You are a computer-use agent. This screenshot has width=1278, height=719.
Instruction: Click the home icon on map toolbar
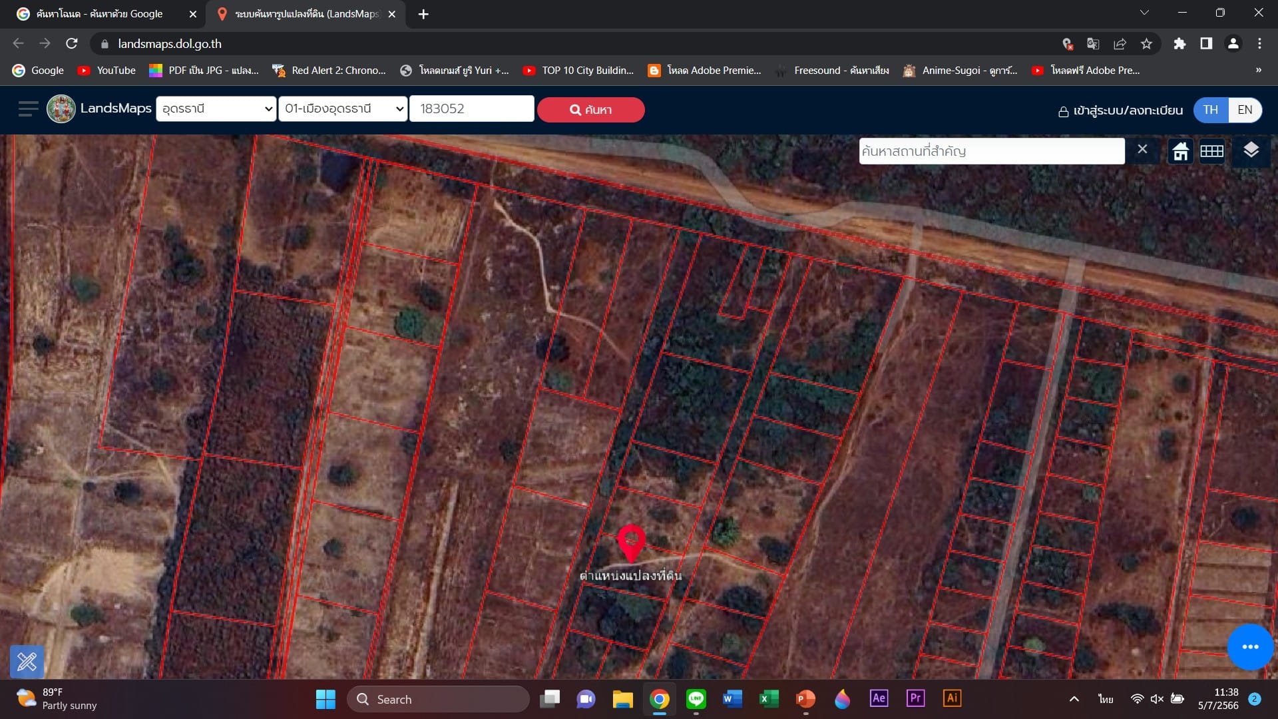point(1181,152)
